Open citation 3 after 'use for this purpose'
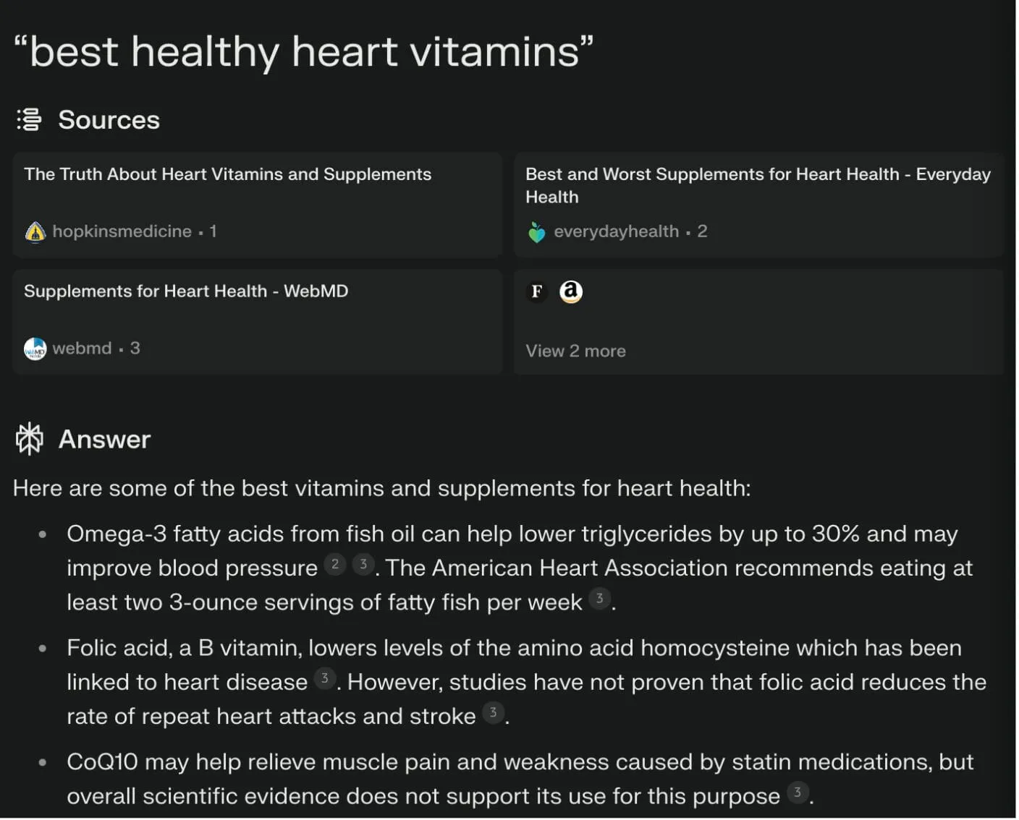This screenshot has width=1019, height=820. [798, 792]
